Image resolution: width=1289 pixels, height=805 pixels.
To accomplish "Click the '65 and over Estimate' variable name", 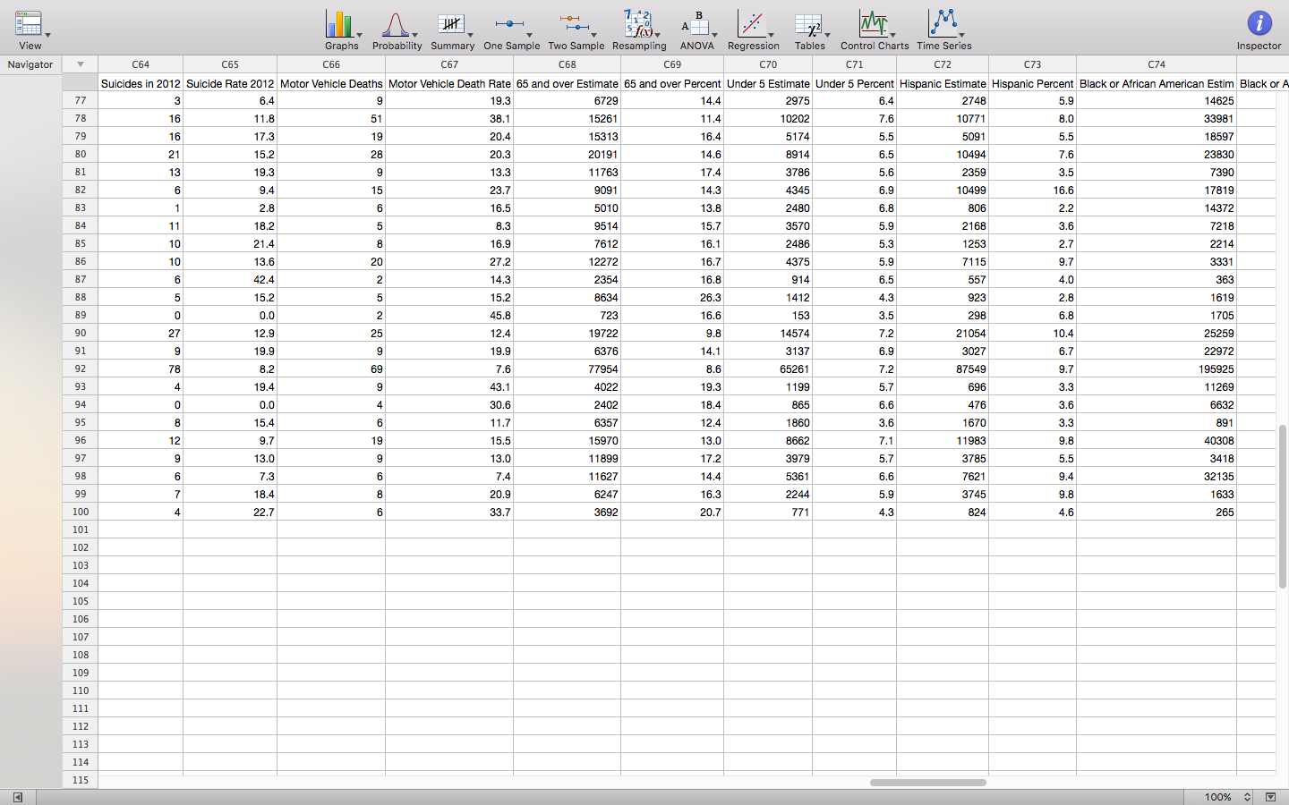I will coord(568,83).
